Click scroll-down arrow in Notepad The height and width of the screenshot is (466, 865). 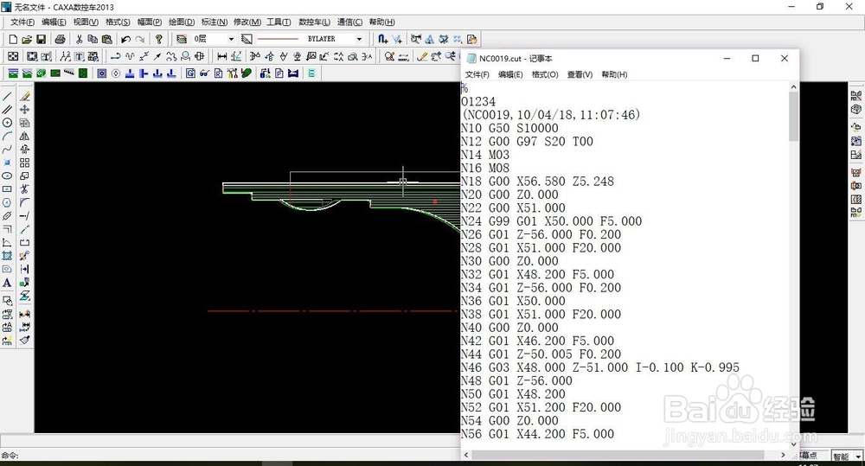click(793, 444)
